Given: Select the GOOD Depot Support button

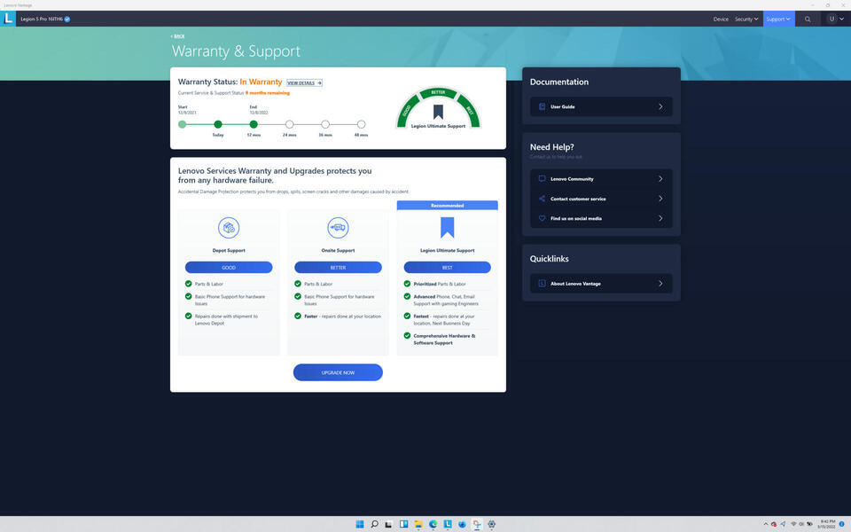Looking at the screenshot, I should (x=229, y=267).
